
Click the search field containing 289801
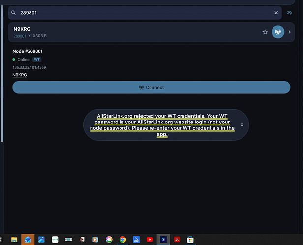click(x=145, y=13)
